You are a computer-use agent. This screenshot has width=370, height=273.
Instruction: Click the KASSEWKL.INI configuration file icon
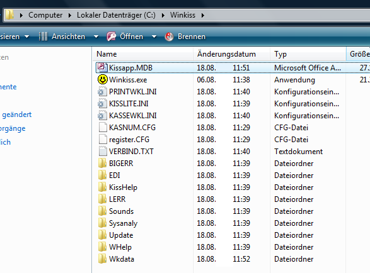click(102, 116)
